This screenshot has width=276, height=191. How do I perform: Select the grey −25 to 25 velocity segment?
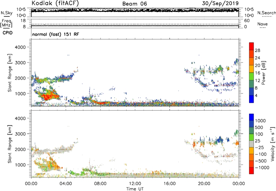click(x=252, y=144)
